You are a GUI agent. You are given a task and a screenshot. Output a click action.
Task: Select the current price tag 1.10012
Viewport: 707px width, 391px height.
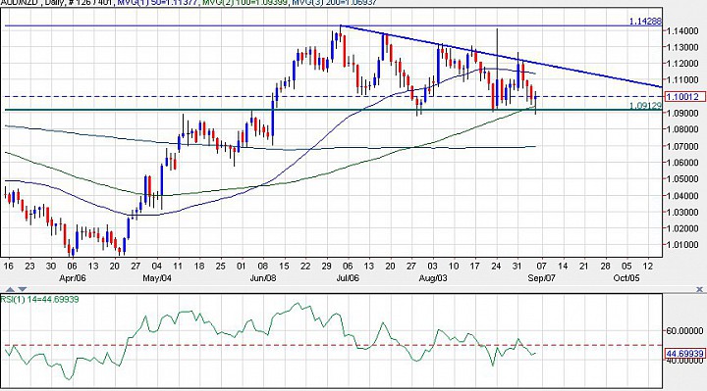[x=684, y=96]
